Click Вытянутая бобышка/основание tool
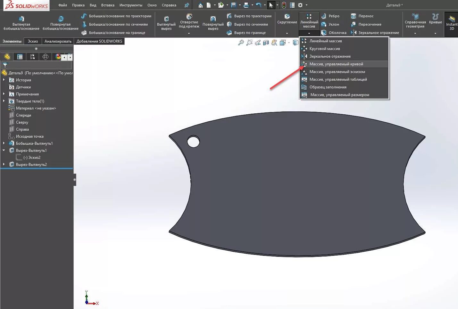The height and width of the screenshot is (309, 458). (21, 23)
